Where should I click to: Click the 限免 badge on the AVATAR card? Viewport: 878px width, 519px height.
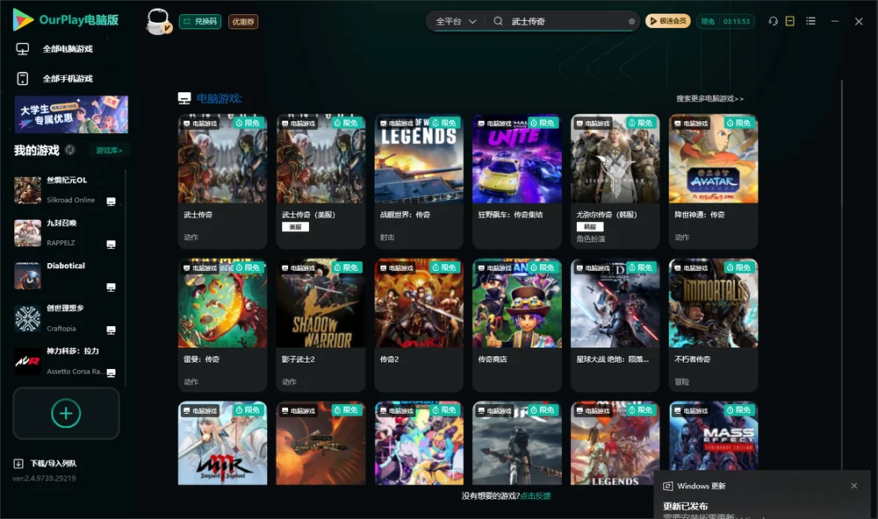point(738,123)
